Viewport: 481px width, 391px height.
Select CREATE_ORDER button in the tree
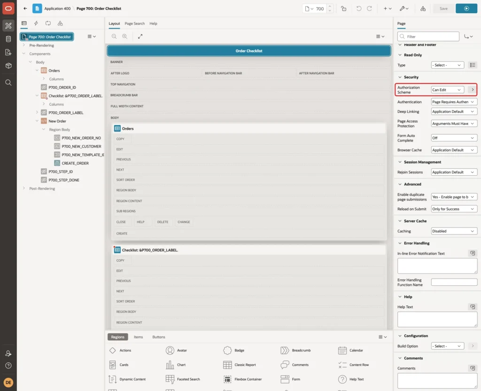[x=75, y=163]
